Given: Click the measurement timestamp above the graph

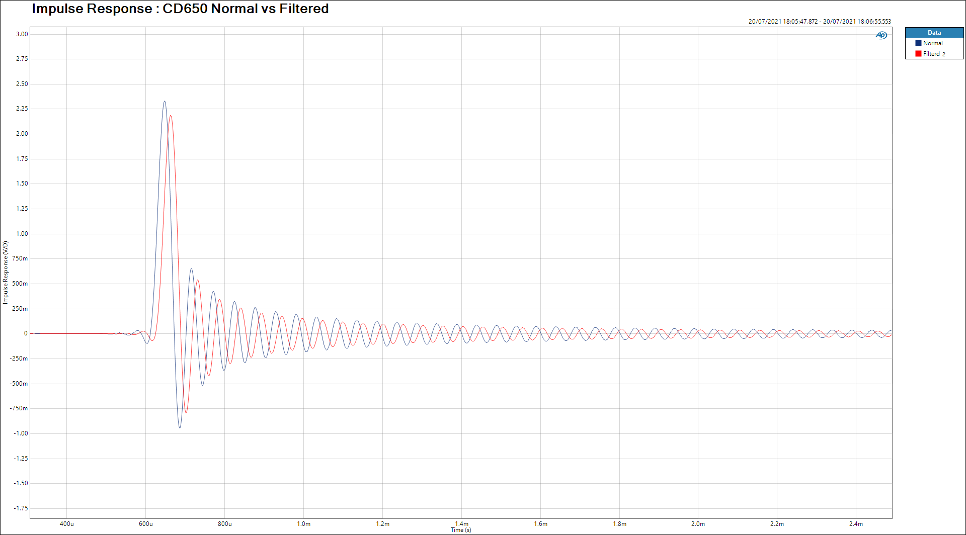Looking at the screenshot, I should [819, 22].
